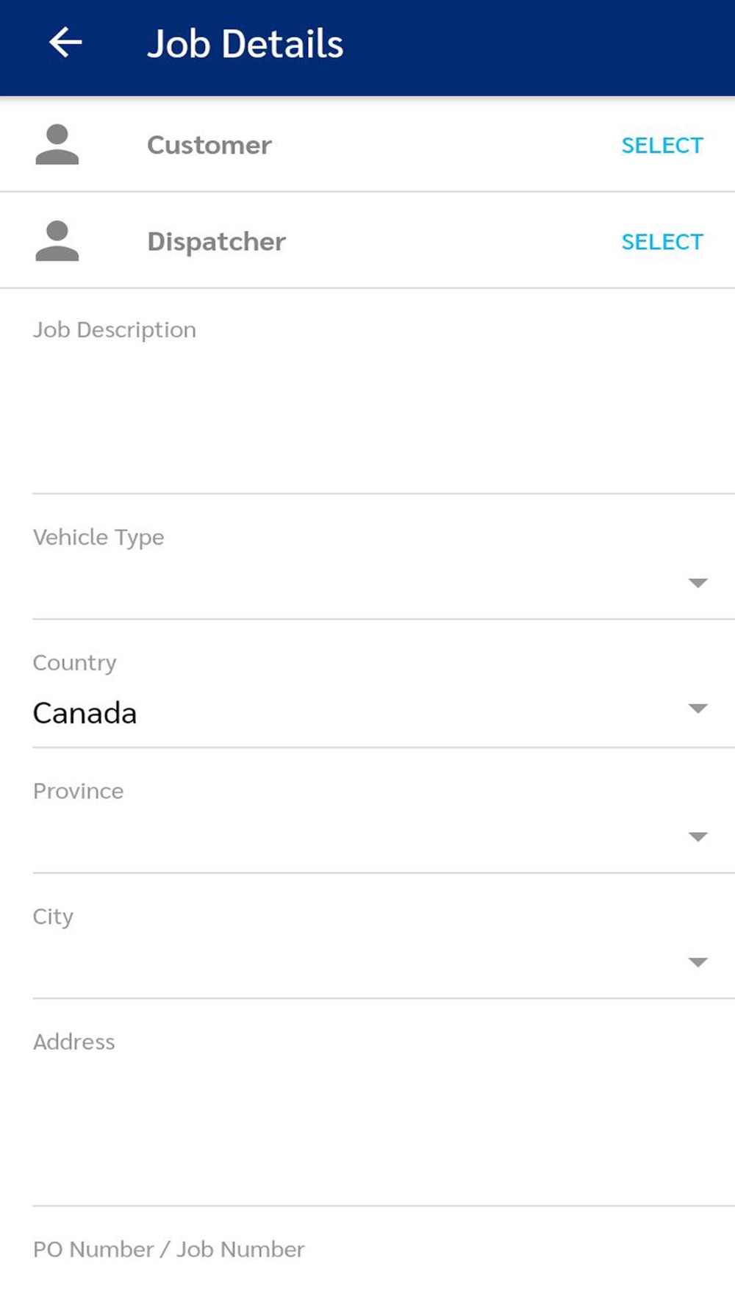Click the Customer row label
Viewport: 735px width, 1307px height.
point(209,145)
